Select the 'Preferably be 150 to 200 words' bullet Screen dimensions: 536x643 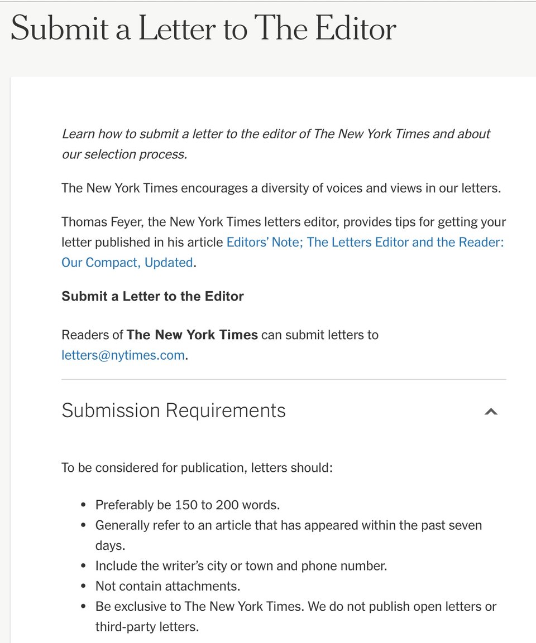point(188,505)
